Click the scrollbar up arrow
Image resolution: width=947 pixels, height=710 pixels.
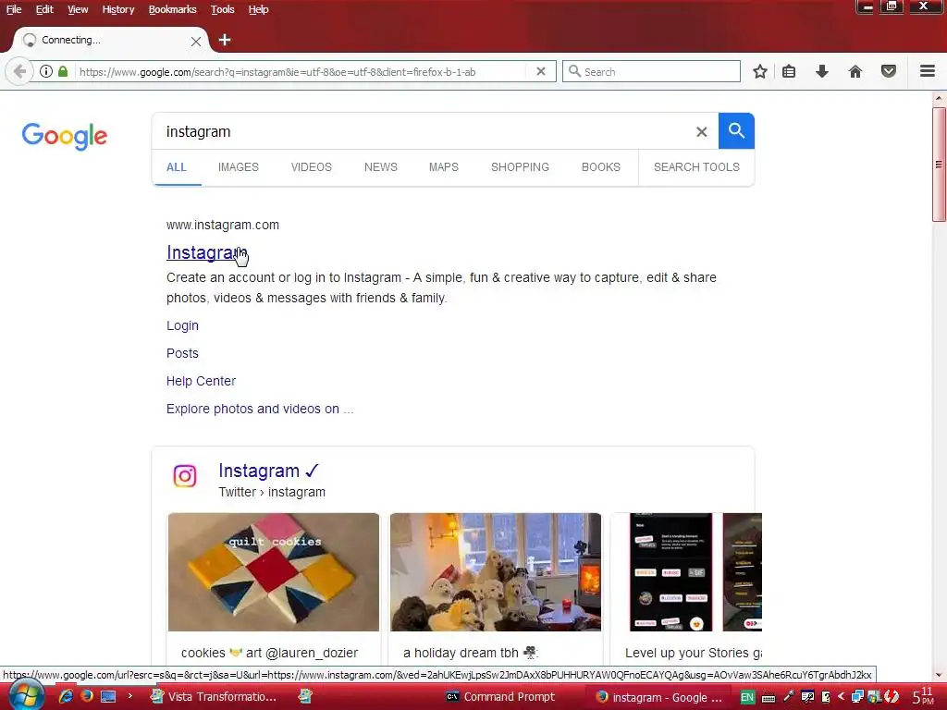click(939, 98)
